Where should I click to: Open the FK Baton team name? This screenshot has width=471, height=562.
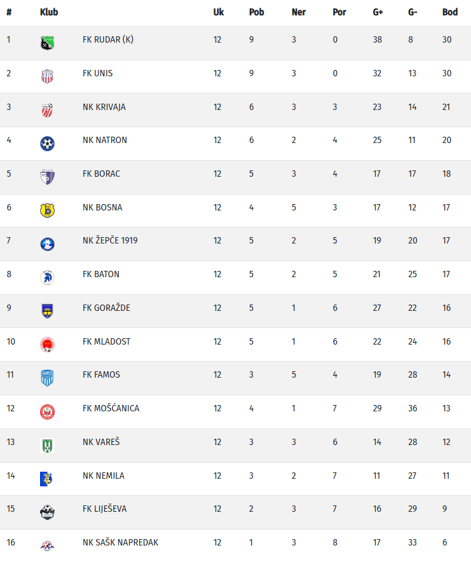(x=101, y=274)
